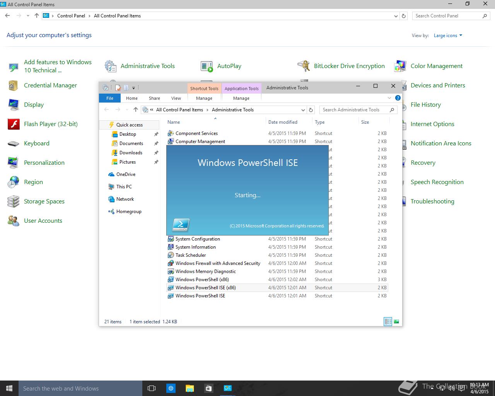The width and height of the screenshot is (495, 396).
Task: Refresh the Administrative Tools folder
Action: point(311,110)
